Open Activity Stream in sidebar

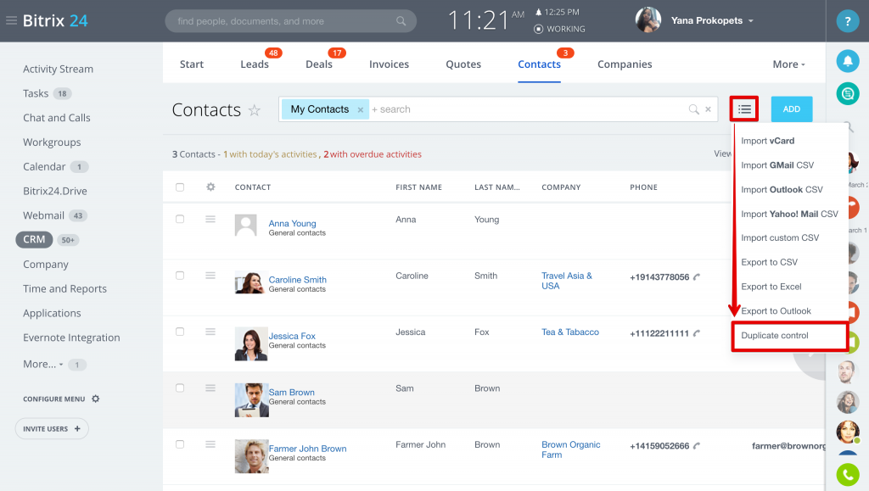coord(58,70)
